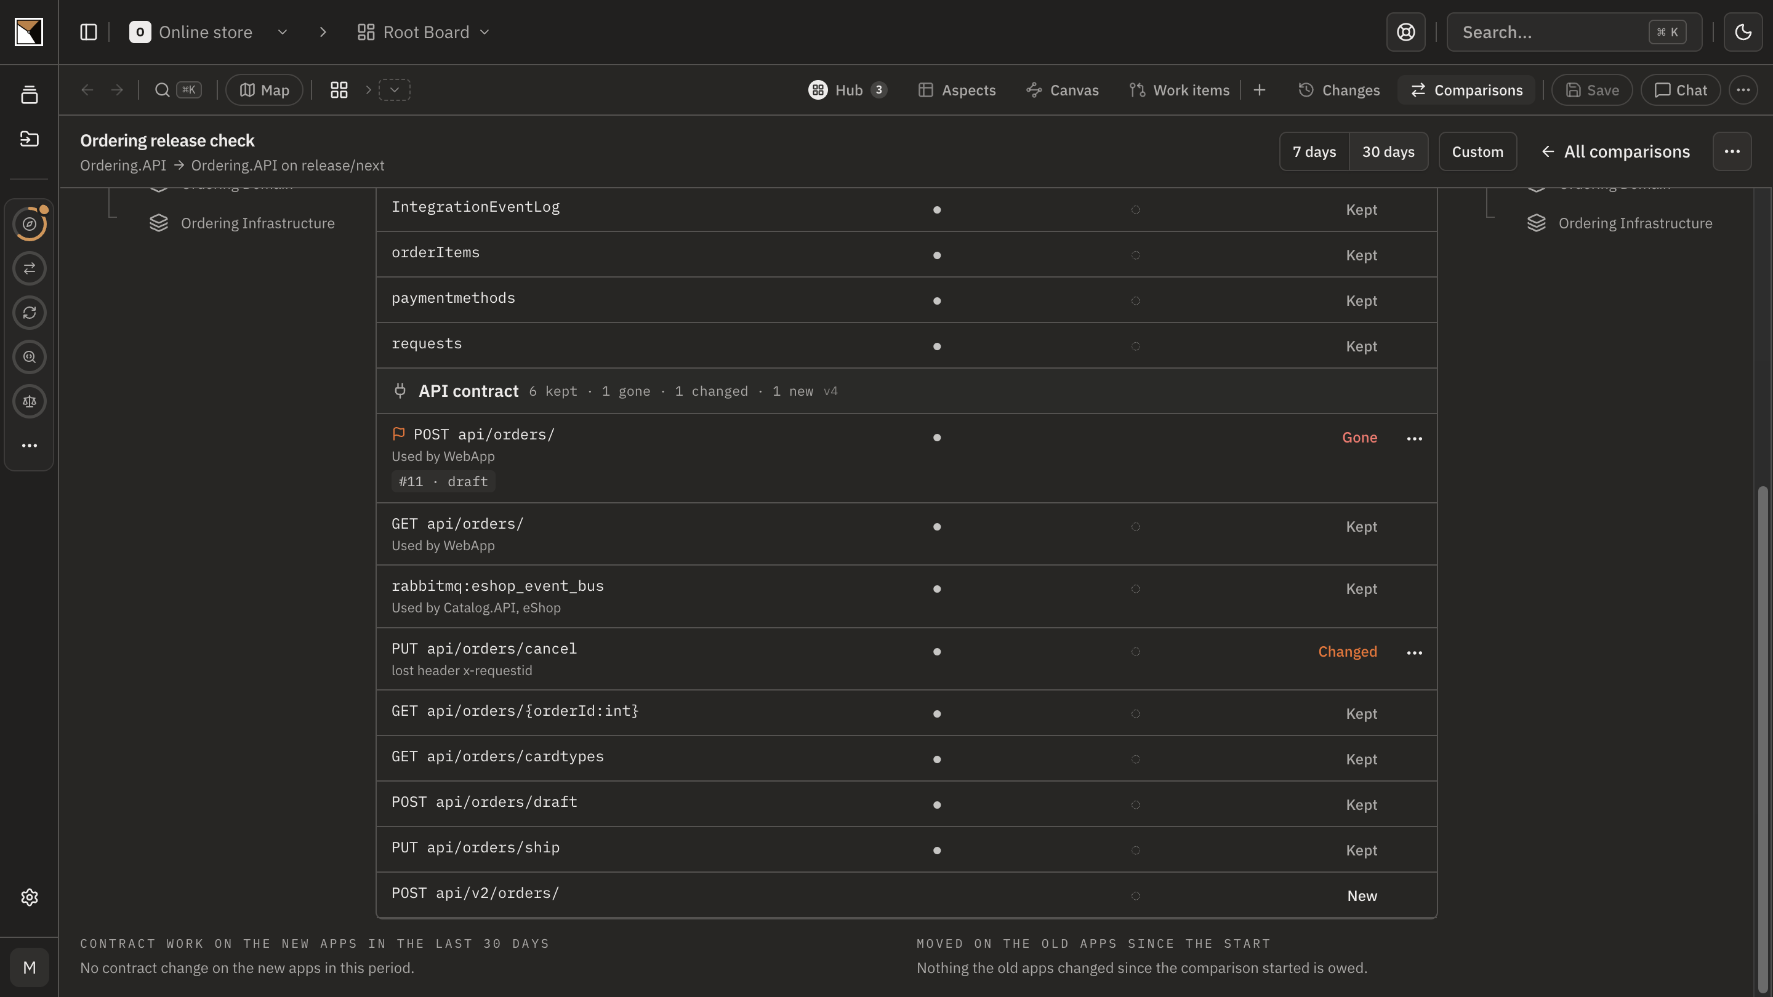The width and height of the screenshot is (1773, 997).
Task: Select the 7 days range
Action: tap(1314, 151)
